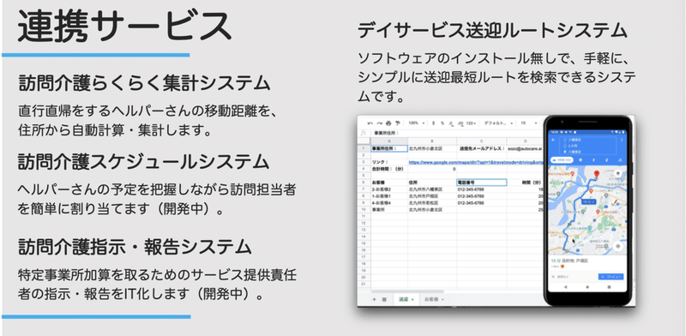The image size is (686, 336).
Task: Open the デフォルト font dropdown
Action: (x=498, y=123)
